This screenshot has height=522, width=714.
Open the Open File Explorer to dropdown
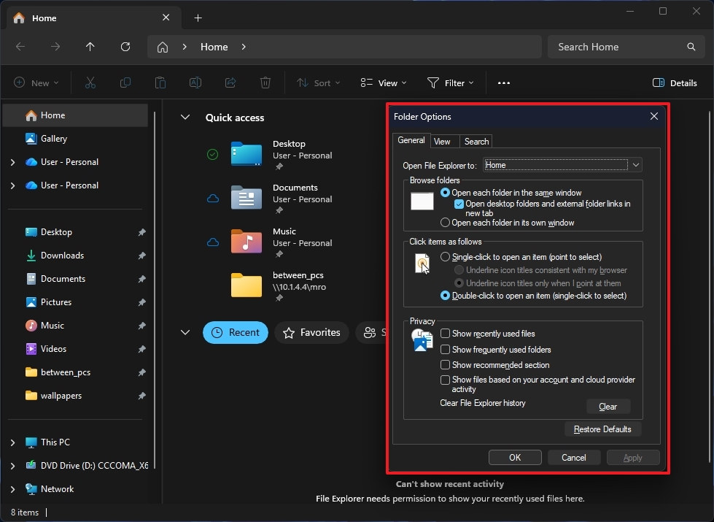[635, 165]
